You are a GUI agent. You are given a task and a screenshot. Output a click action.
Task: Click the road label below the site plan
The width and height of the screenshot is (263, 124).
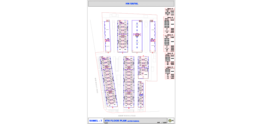tap(127, 116)
